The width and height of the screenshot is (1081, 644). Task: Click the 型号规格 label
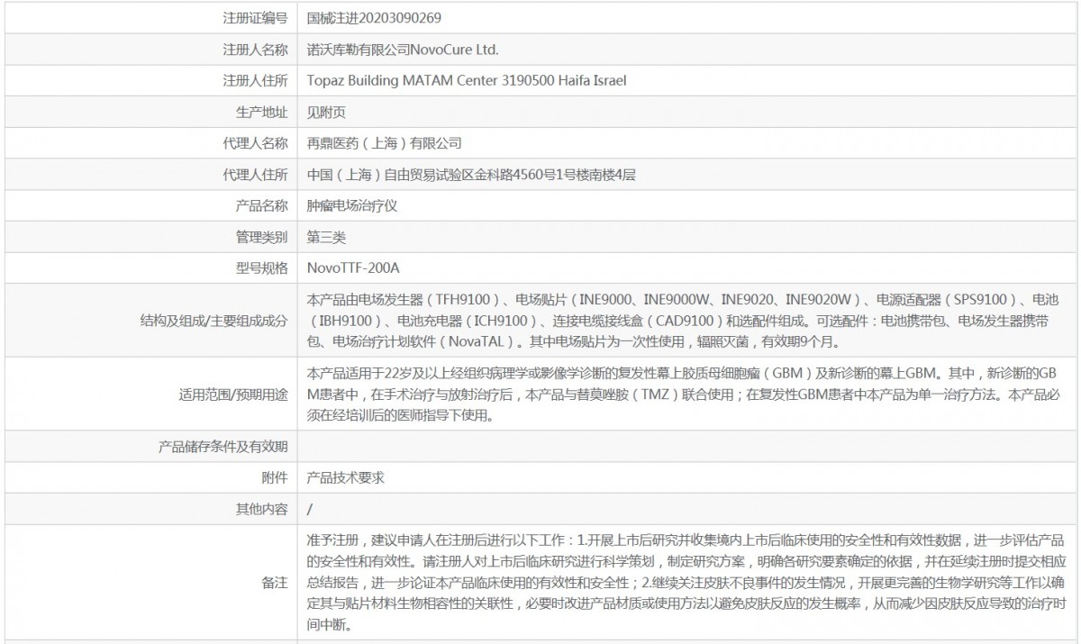261,268
